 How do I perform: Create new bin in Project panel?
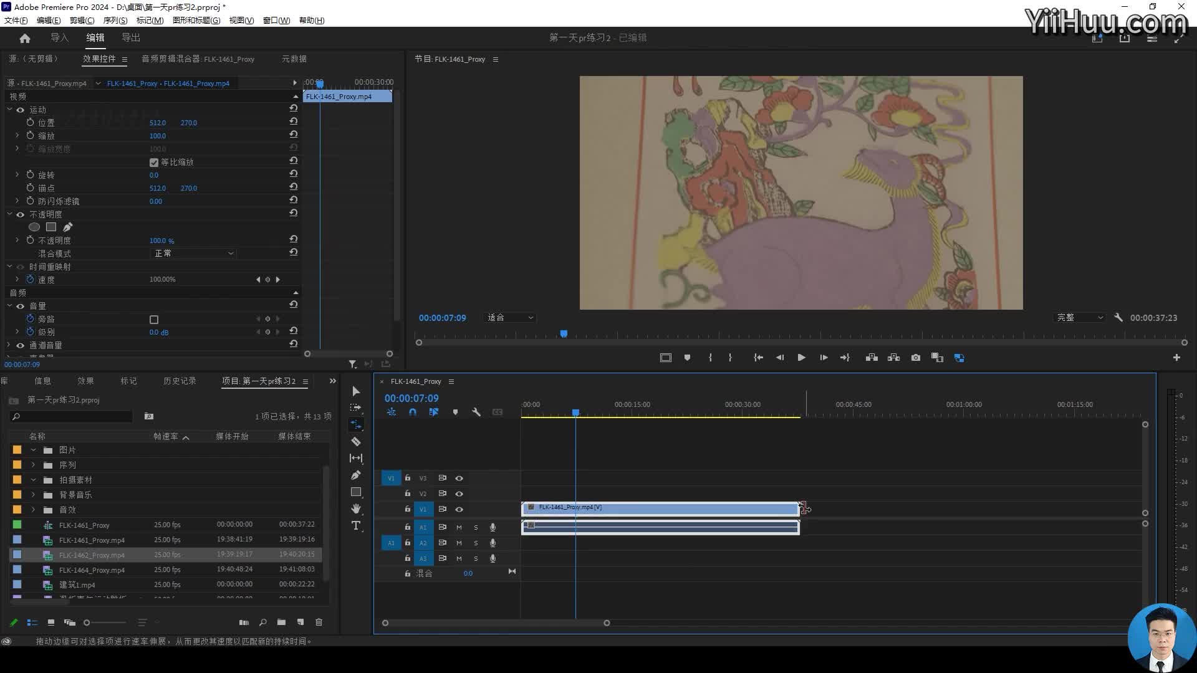click(x=282, y=622)
